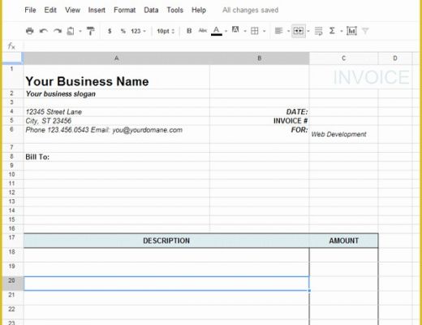Click the selected description cell in row 20
This screenshot has width=422, height=325.
tap(166, 284)
